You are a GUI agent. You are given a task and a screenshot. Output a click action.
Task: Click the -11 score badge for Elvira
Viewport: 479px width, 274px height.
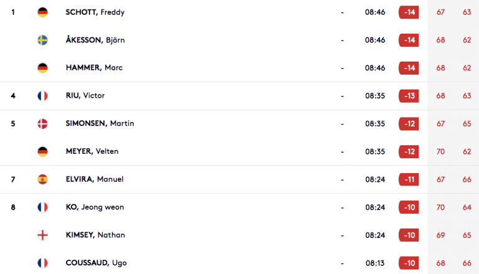409,179
